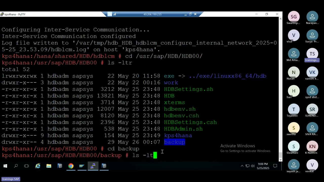Select participant KN K Naveen avatar
Viewport: 324px width, 182px height.
pos(312,146)
